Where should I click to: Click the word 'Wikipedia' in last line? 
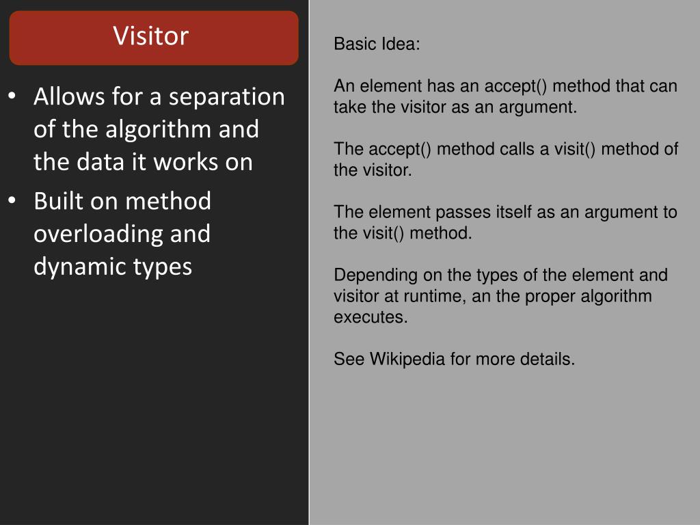(x=407, y=359)
